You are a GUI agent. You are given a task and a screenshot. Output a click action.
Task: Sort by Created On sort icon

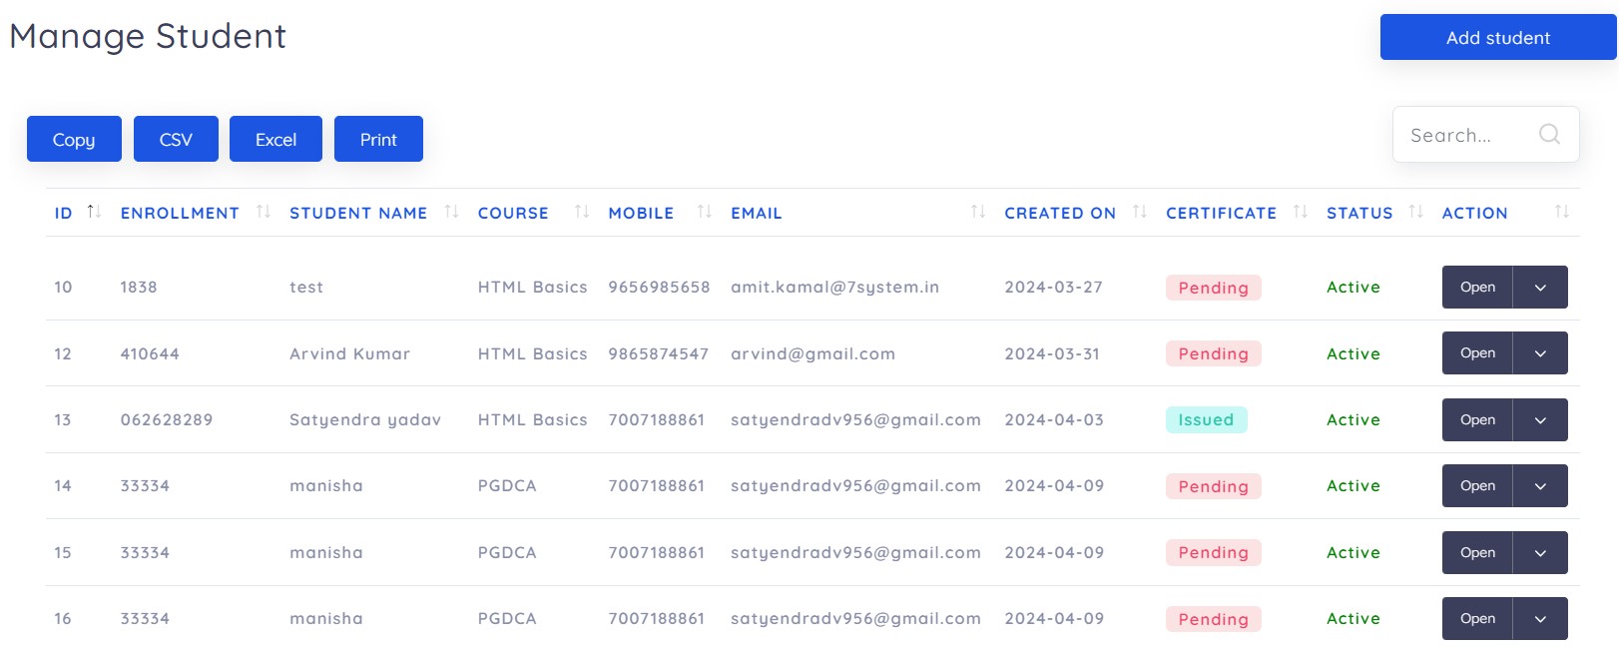click(1140, 212)
